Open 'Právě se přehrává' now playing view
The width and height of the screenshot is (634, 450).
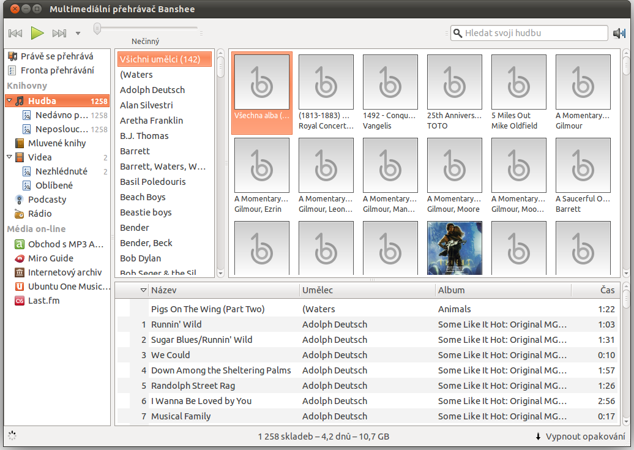pyautogui.click(x=57, y=56)
